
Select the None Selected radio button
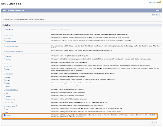coord(4,29)
